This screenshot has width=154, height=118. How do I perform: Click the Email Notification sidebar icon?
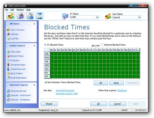8,78
